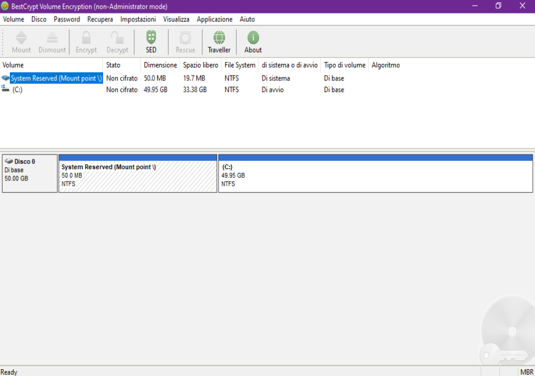Click the 'Di avvio' cell
This screenshot has height=376, width=535.
point(272,90)
